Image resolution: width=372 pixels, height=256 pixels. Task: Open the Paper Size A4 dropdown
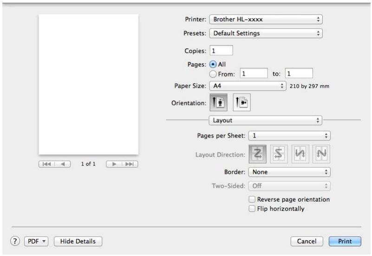click(x=248, y=85)
